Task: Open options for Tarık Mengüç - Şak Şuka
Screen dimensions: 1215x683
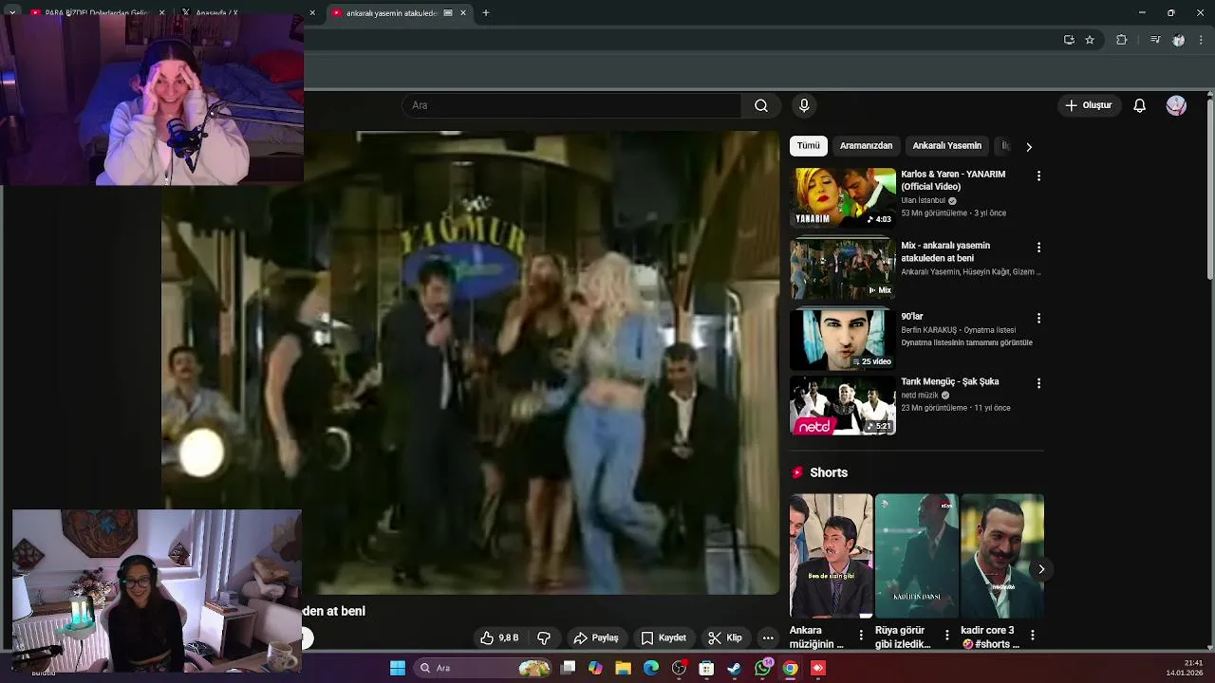Action: click(1038, 384)
